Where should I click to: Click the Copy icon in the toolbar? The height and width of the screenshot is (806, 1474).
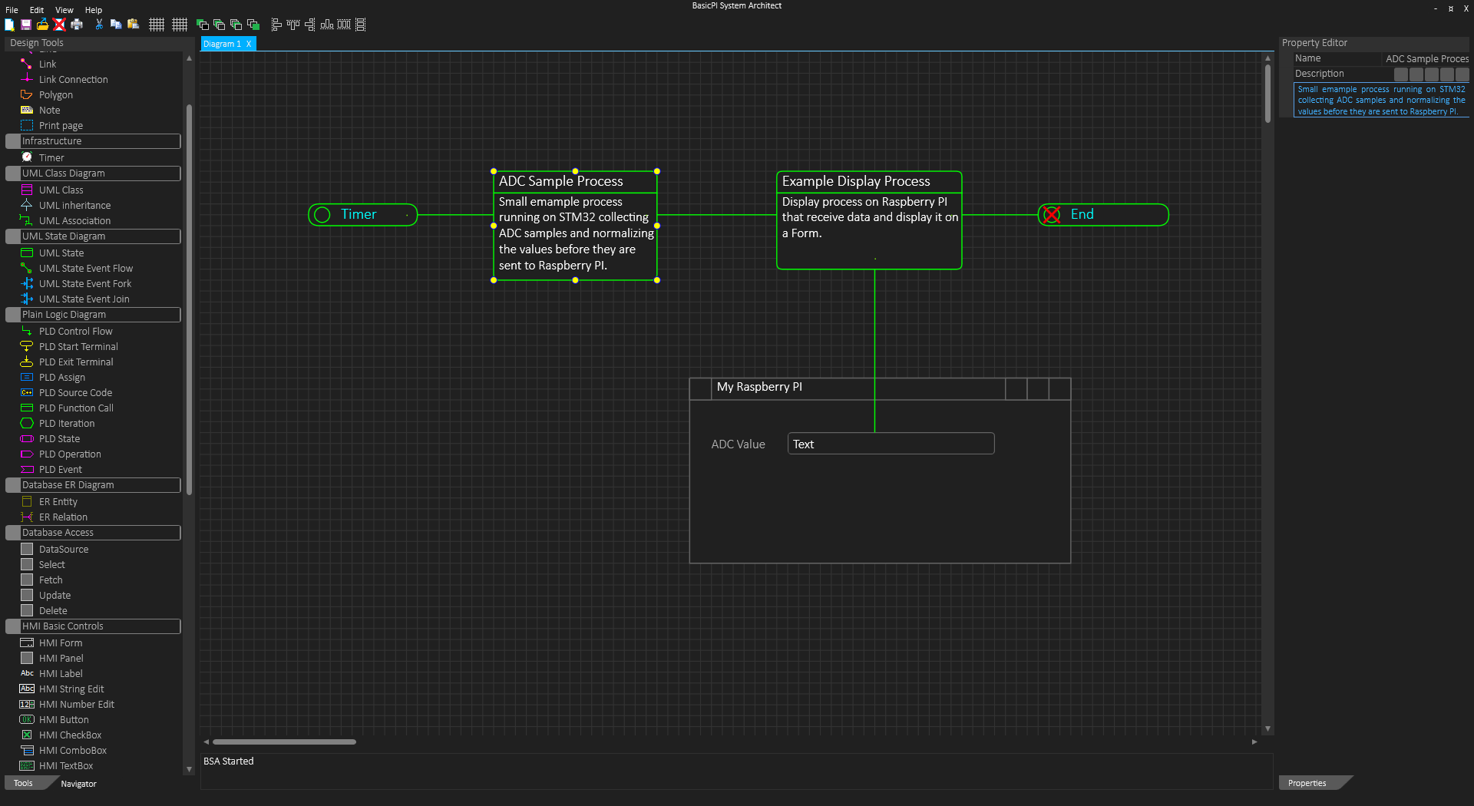point(116,25)
